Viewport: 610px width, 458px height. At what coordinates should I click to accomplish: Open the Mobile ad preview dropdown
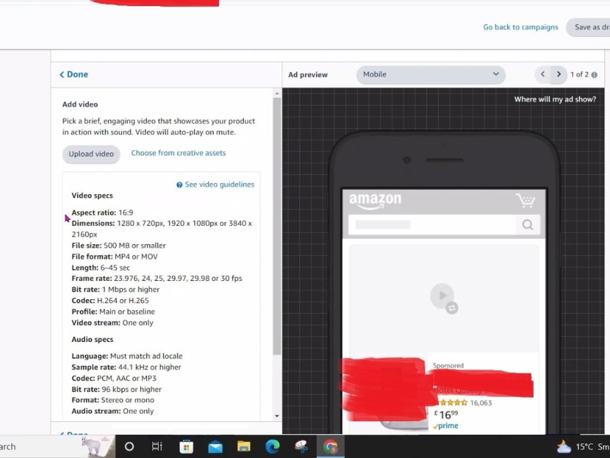[431, 75]
